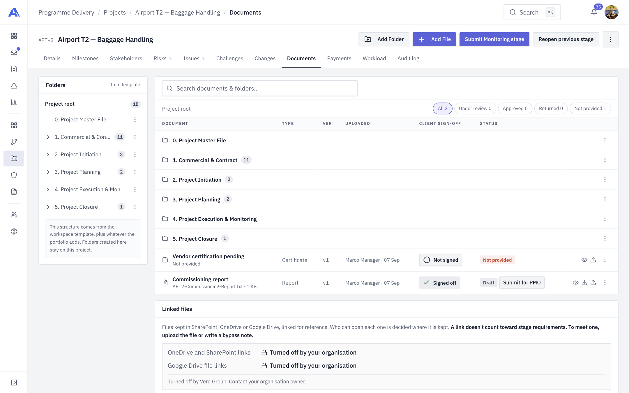Open the Audit log tab
Screen dimensions: 629x393
click(408, 59)
